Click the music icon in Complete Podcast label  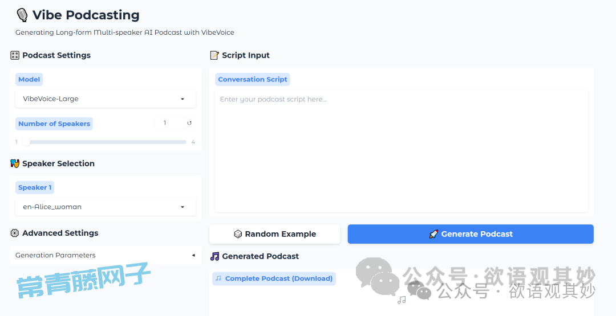(218, 278)
